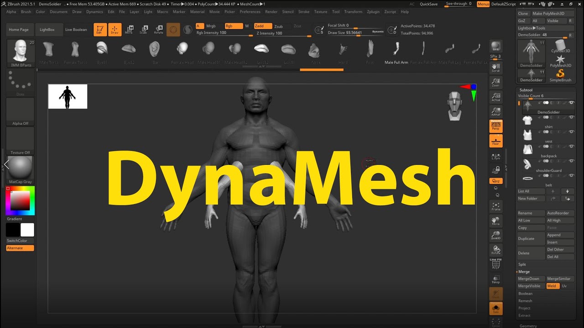
Task: Open the Zplugin menu
Action: point(373,12)
